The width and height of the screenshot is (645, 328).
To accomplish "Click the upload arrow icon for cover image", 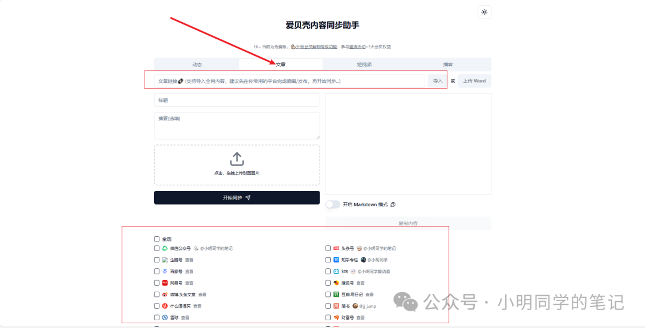I will pos(237,159).
